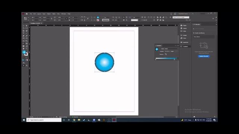The height and width of the screenshot is (134, 239).
Task: Toggle the Auto-Fit checkbox
Action: tap(142, 20)
